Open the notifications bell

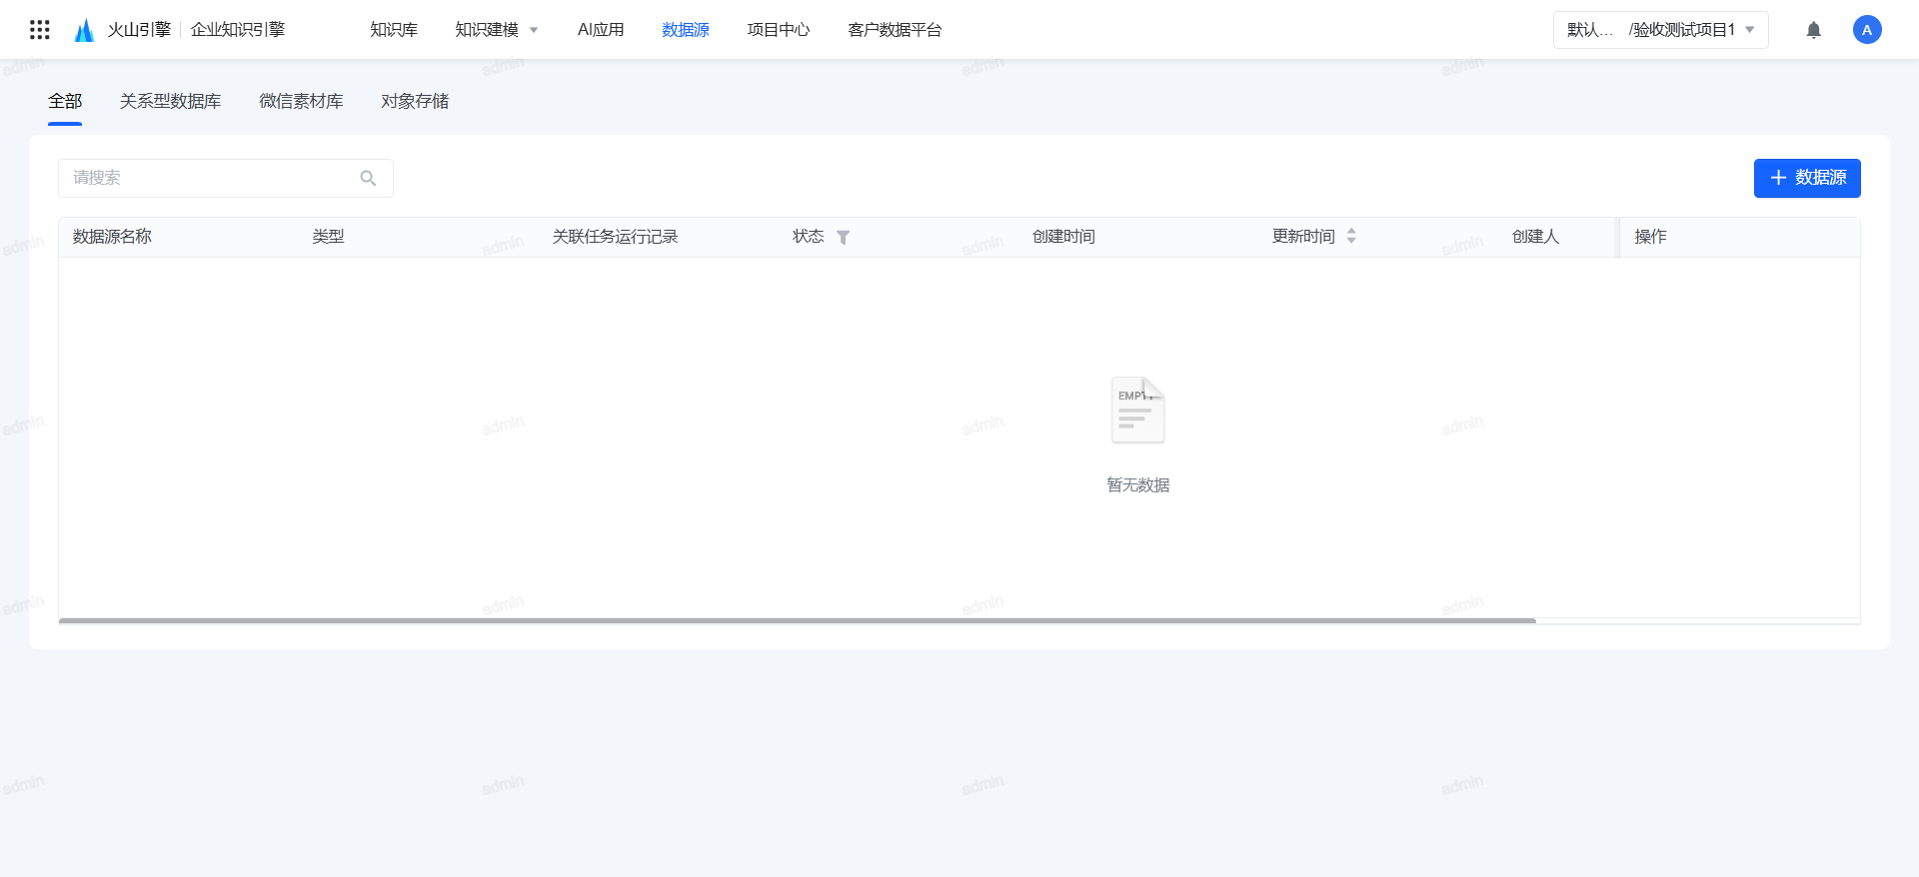1814,30
